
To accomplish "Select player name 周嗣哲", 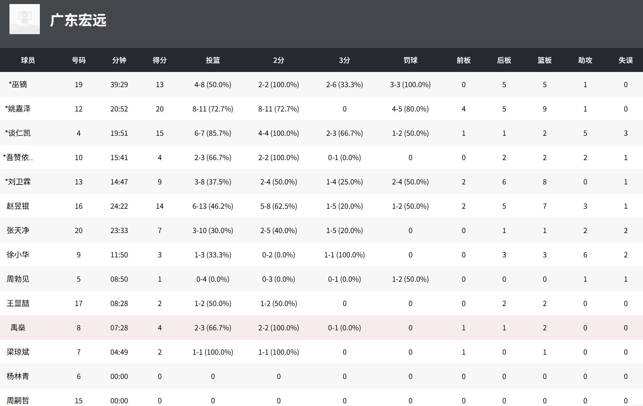I will click(x=18, y=401).
